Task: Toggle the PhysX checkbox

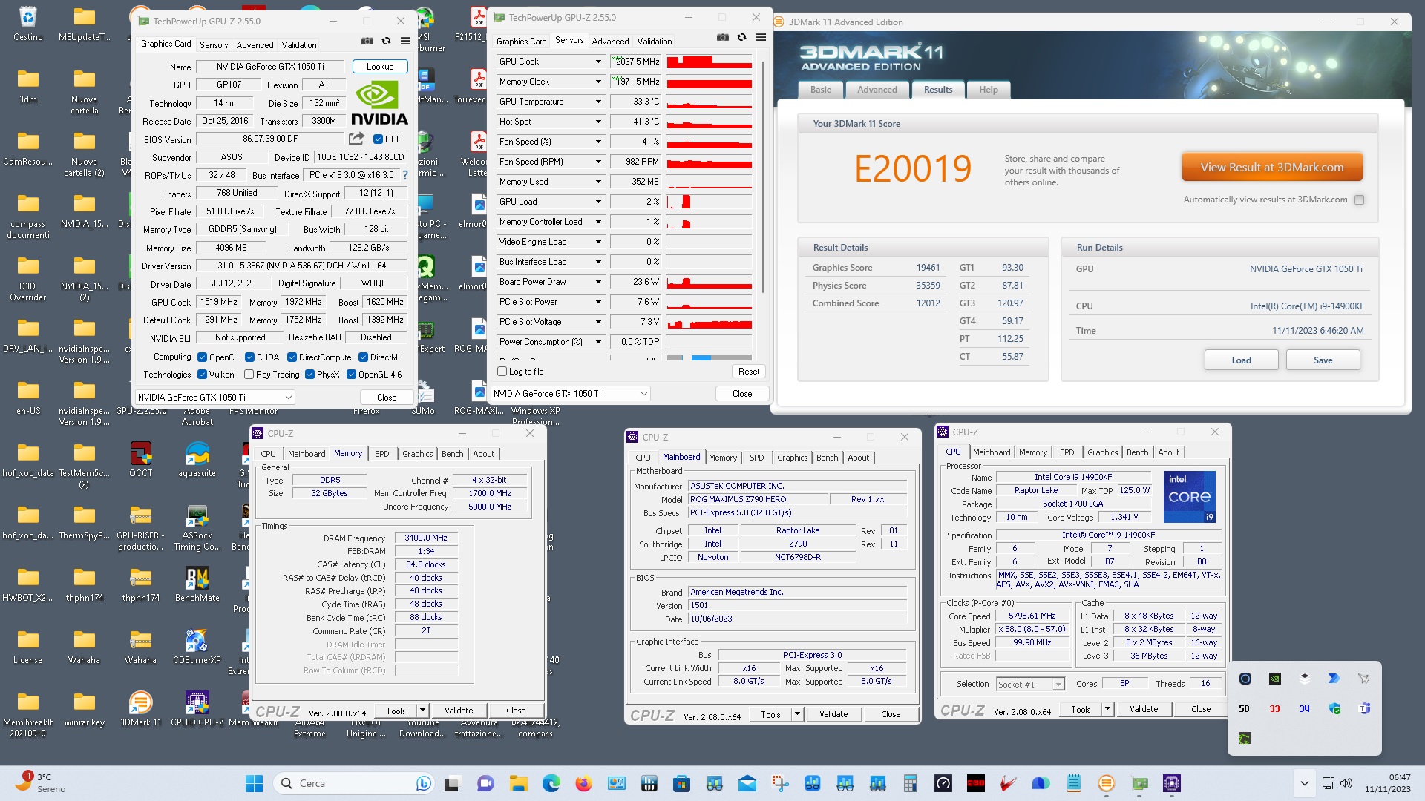Action: point(310,375)
